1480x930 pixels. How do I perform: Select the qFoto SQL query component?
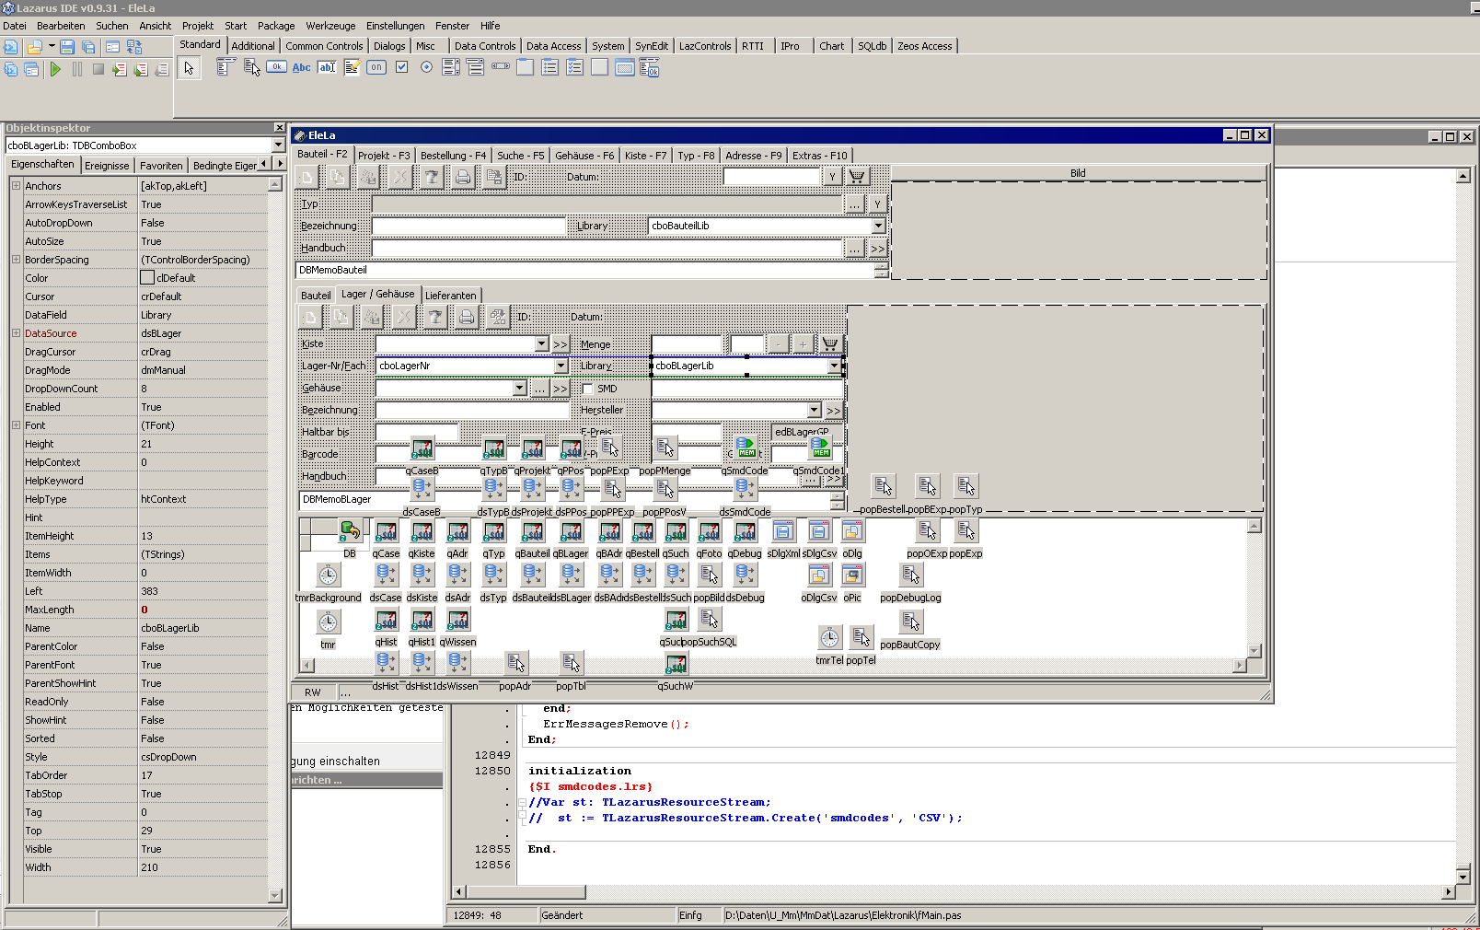(709, 531)
